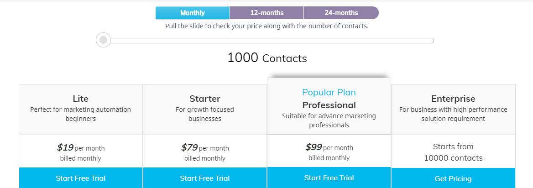Start the free trial for Lite plan
The width and height of the screenshot is (533, 188).
point(81,178)
